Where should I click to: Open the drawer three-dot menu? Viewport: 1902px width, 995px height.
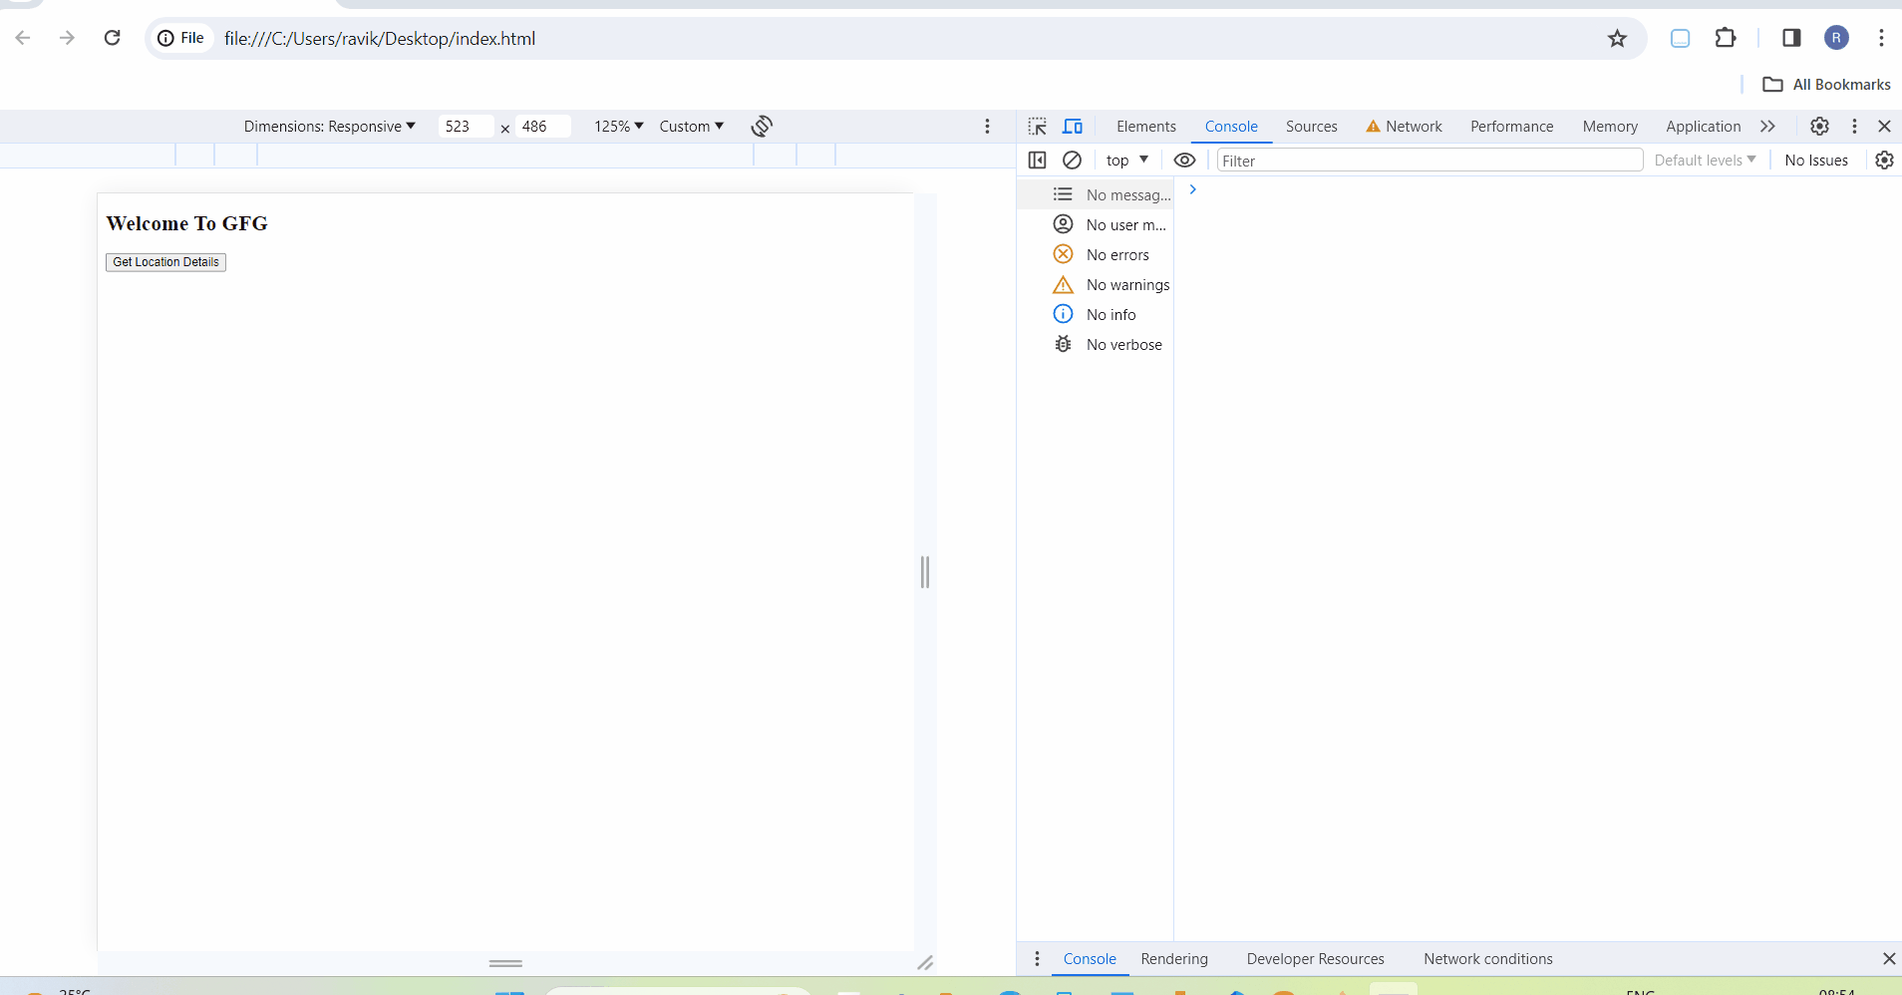click(x=1037, y=958)
